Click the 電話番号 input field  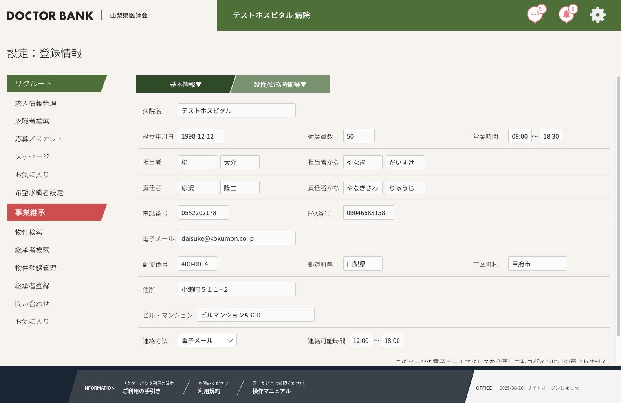pyautogui.click(x=203, y=213)
